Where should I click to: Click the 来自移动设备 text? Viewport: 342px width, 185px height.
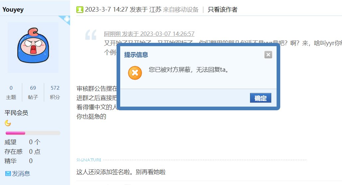tap(181, 10)
